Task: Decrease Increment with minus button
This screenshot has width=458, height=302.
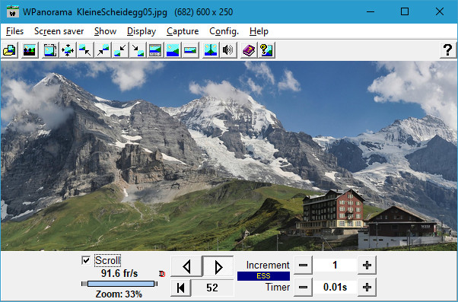Action: [x=304, y=265]
